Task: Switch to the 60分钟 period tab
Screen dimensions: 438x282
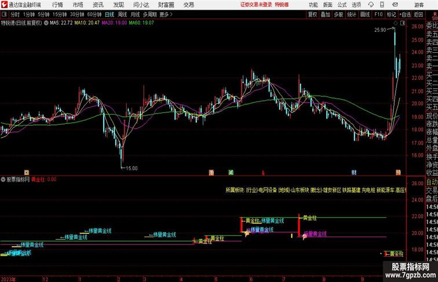Action: tap(94, 14)
